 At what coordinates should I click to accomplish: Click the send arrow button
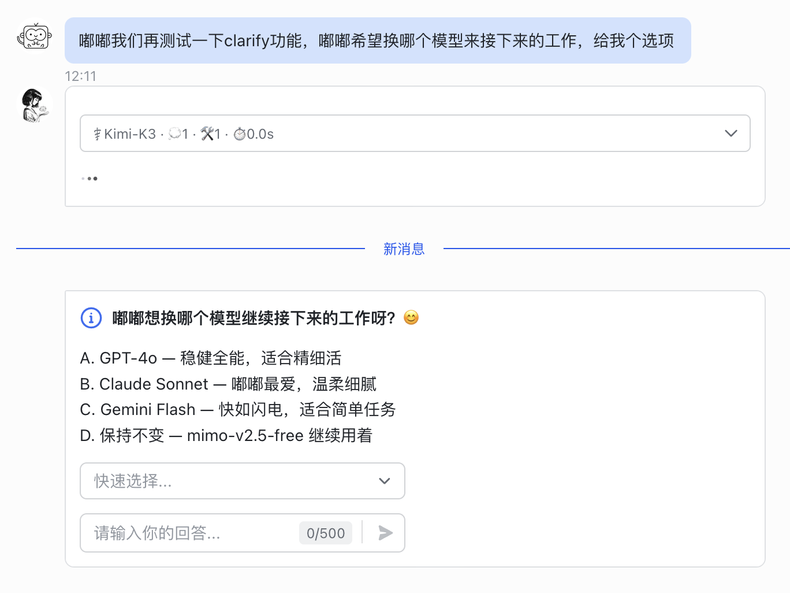[385, 533]
